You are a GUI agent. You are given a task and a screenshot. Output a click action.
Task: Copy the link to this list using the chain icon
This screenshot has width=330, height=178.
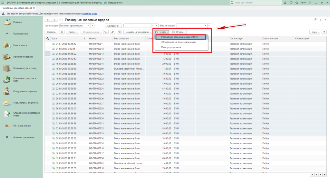click(x=315, y=20)
